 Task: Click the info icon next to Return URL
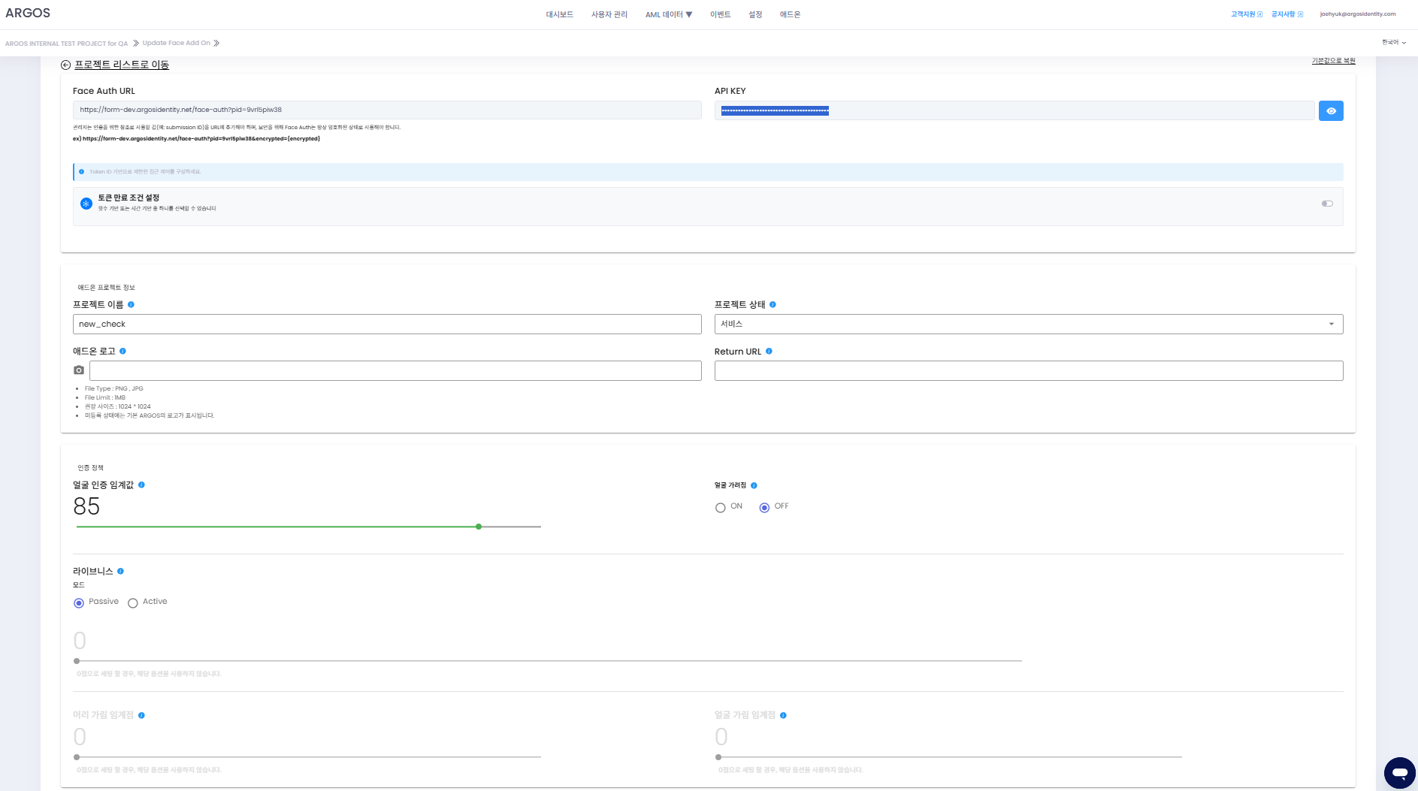point(769,352)
